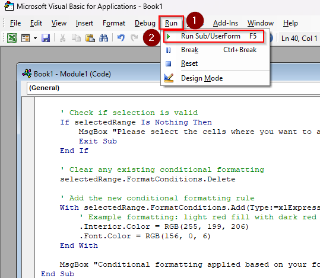Click the 'Example formatting: light red fill' comment
The height and width of the screenshot is (278, 320).
pyautogui.click(x=198, y=217)
